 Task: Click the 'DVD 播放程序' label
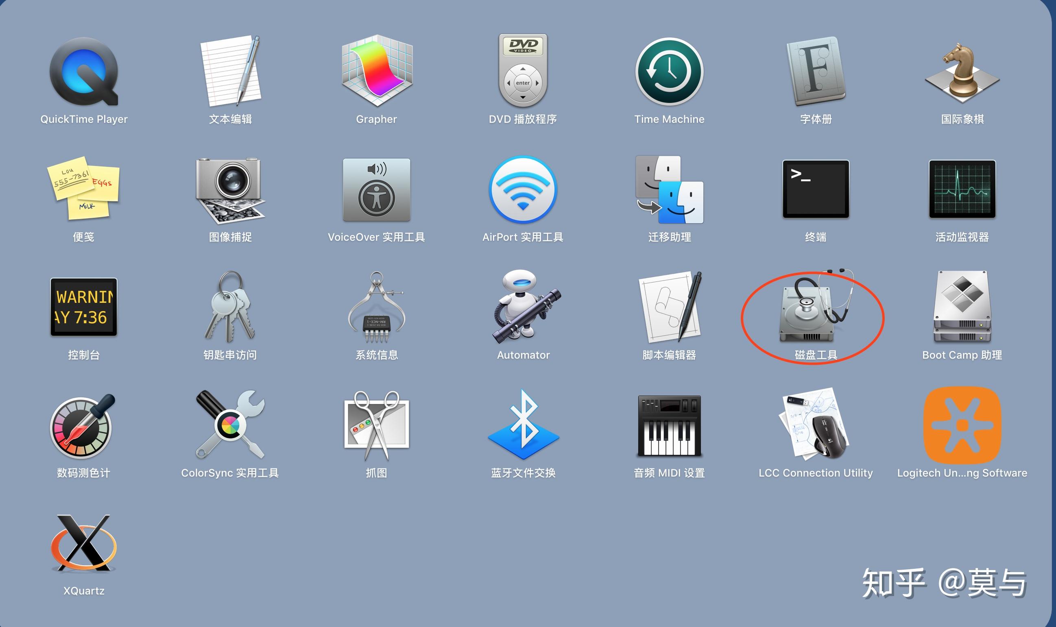coord(523,119)
